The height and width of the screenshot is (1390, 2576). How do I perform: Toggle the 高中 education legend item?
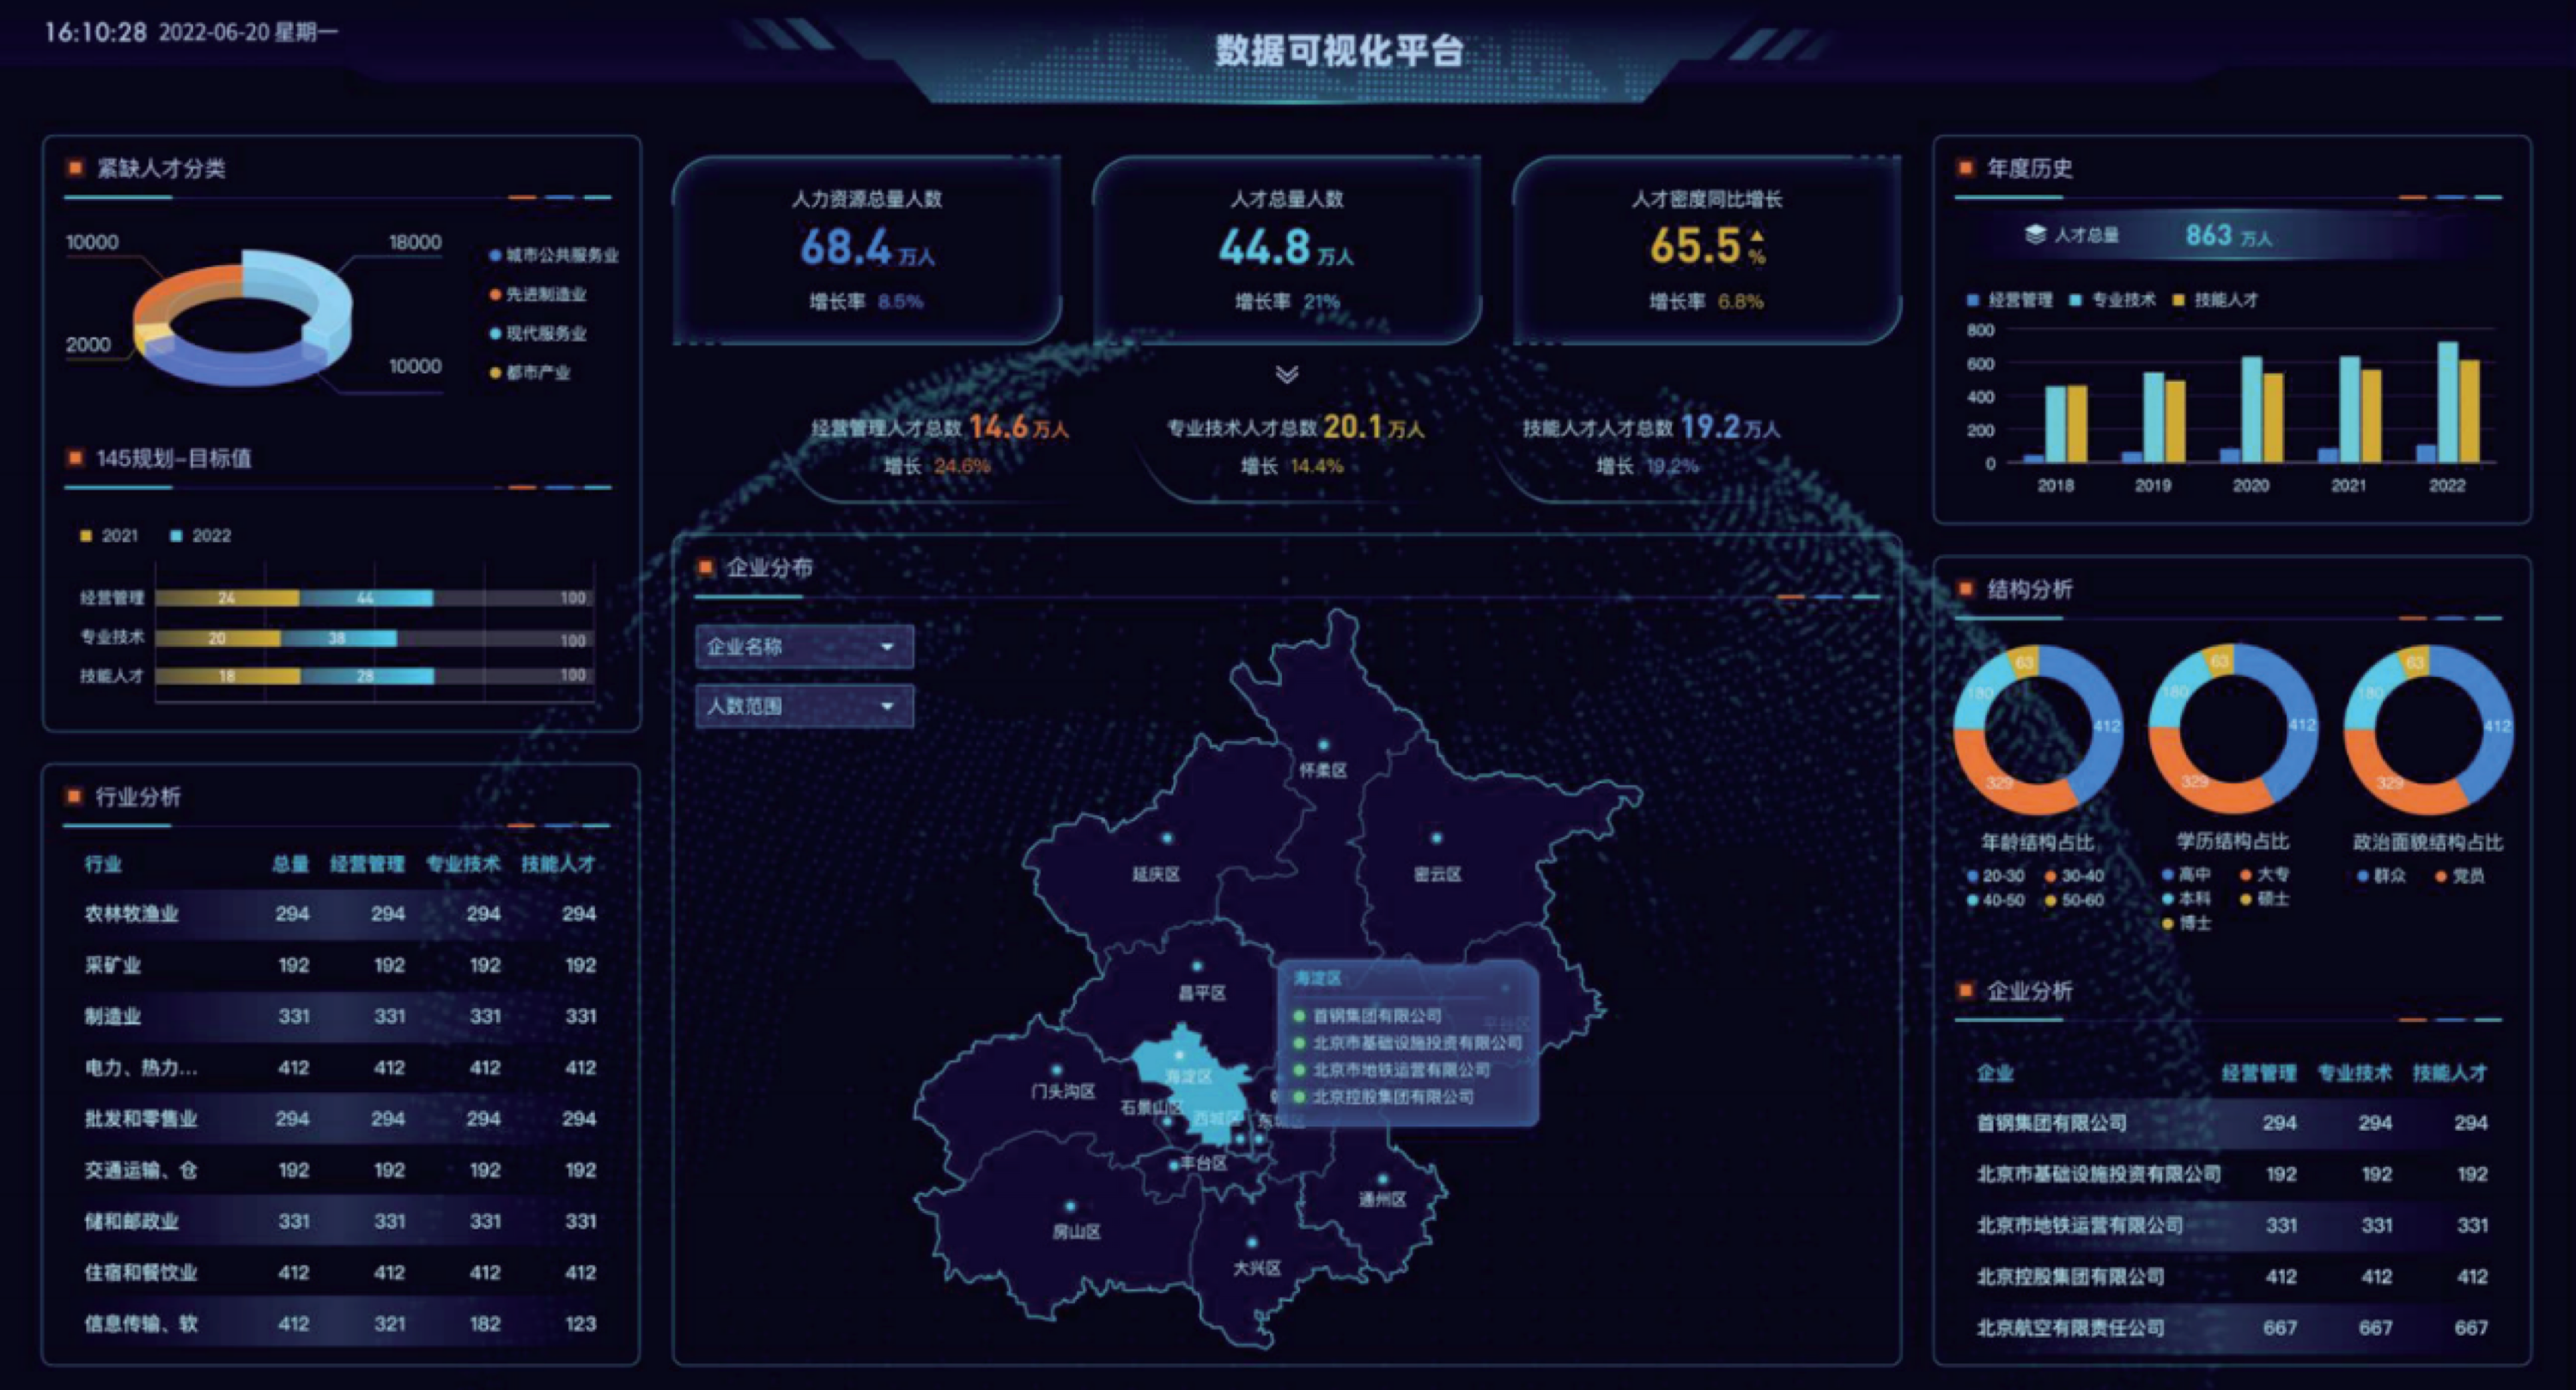click(2186, 874)
